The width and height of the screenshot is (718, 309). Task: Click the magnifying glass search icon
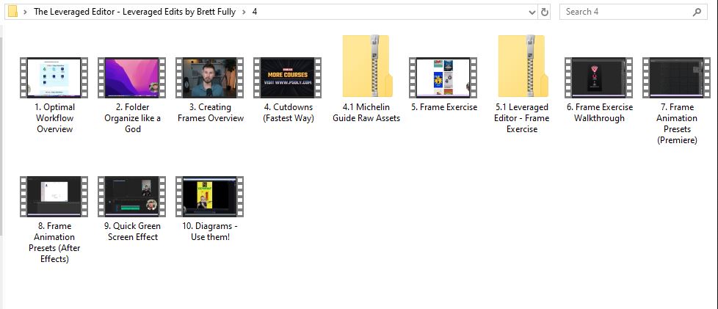697,12
